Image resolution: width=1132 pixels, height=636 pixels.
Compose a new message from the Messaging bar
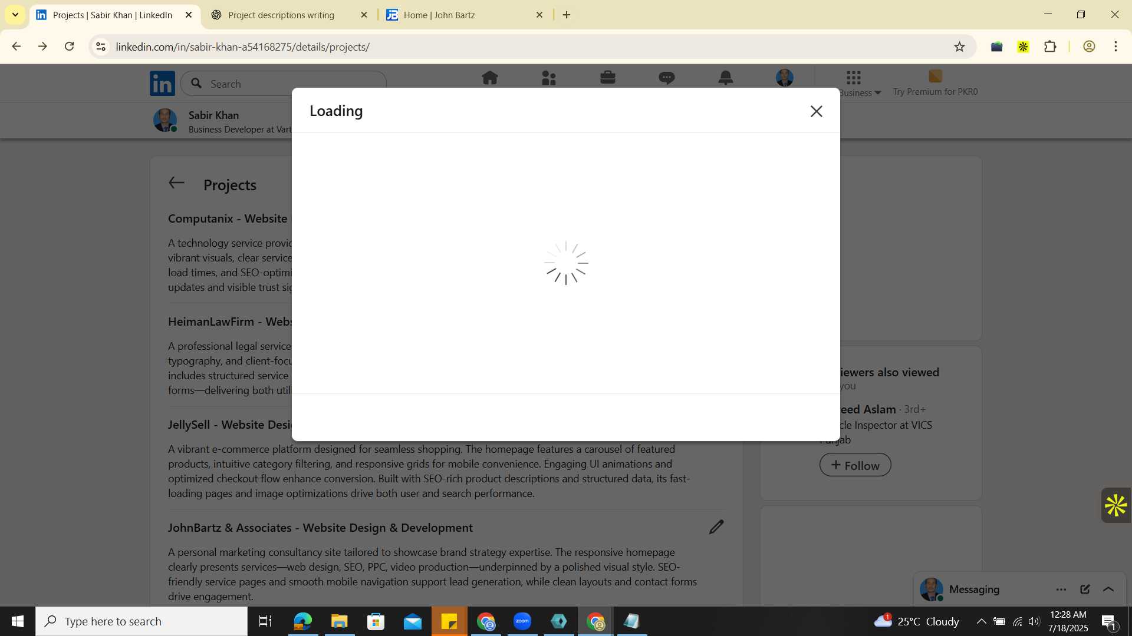[x=1085, y=589]
